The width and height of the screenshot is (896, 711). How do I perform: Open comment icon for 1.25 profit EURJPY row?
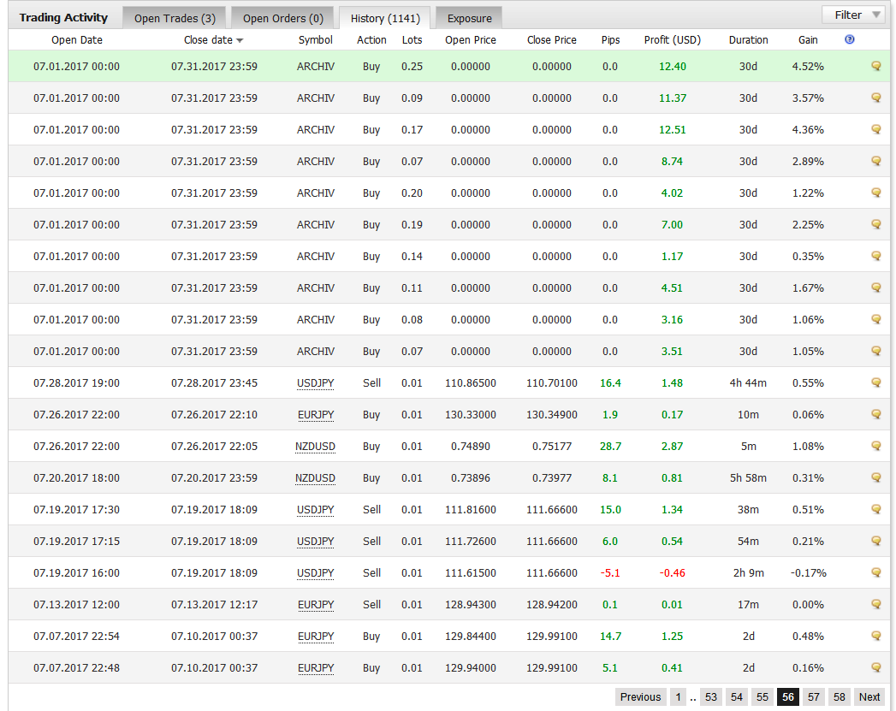pyautogui.click(x=875, y=636)
